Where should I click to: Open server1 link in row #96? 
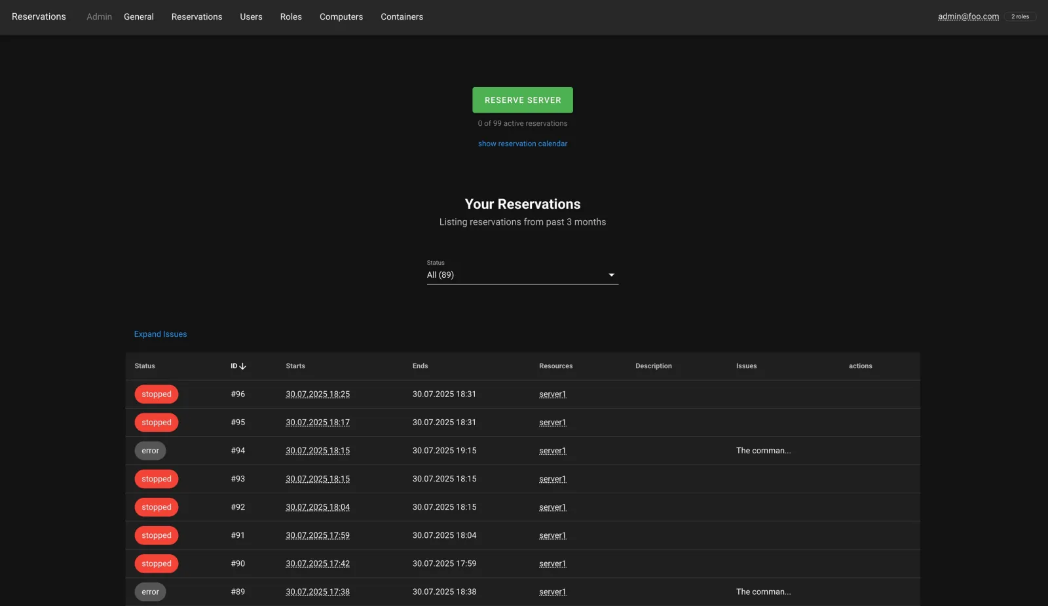point(553,394)
